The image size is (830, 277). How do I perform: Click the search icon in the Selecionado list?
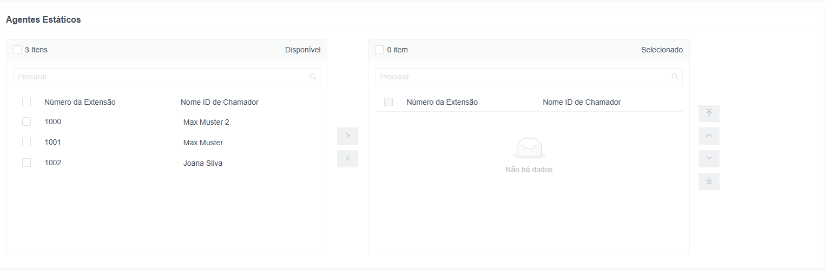click(675, 77)
